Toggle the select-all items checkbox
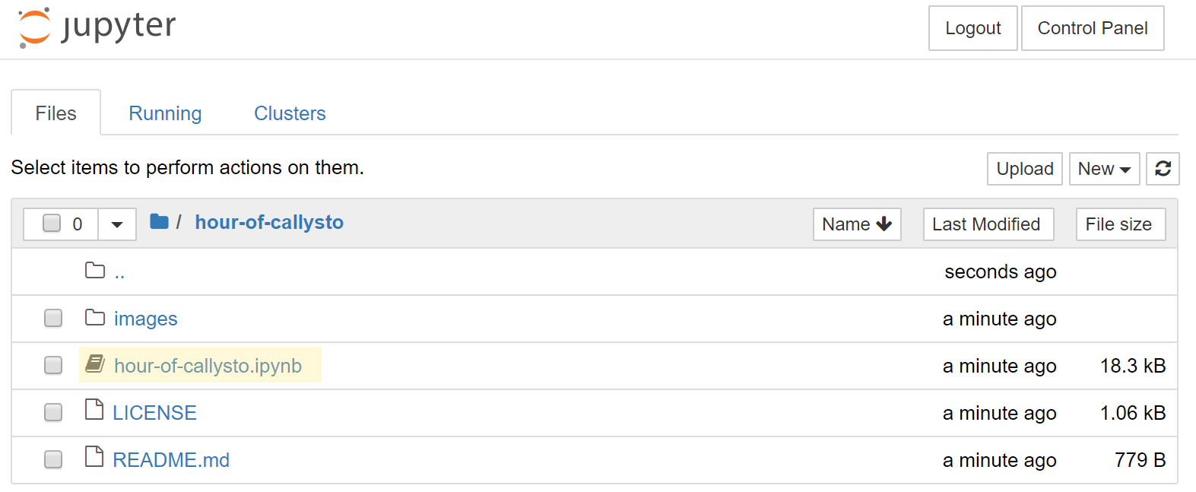This screenshot has width=1196, height=492. coord(52,224)
